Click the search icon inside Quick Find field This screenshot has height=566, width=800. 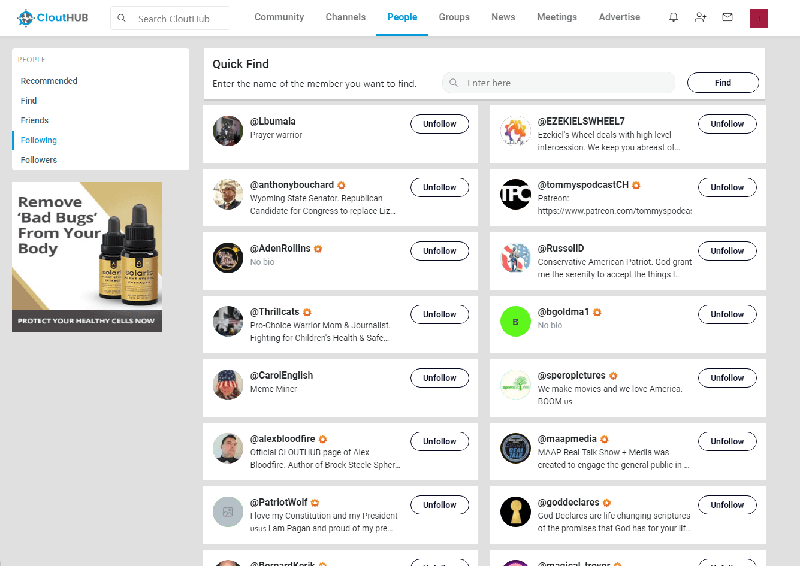coord(454,83)
